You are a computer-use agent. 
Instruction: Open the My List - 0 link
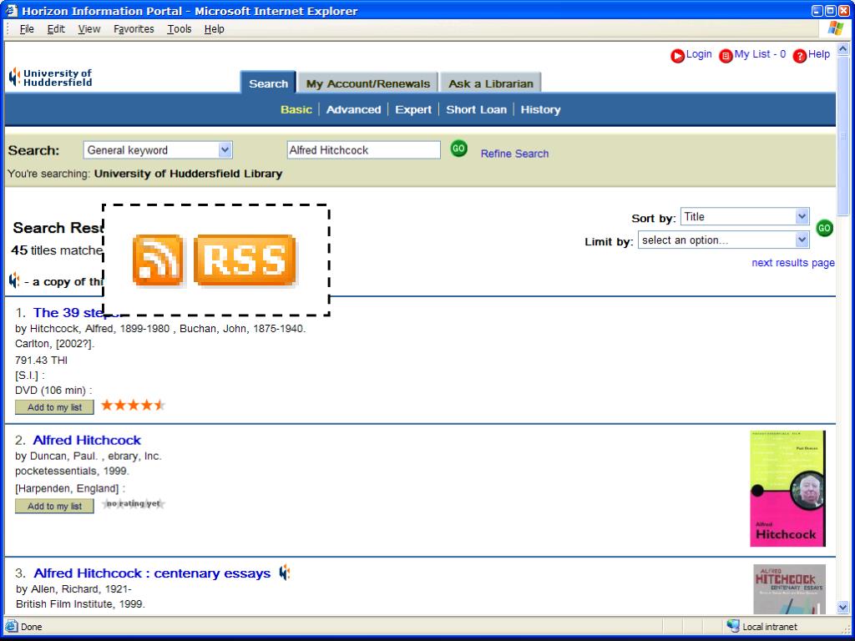tap(760, 54)
